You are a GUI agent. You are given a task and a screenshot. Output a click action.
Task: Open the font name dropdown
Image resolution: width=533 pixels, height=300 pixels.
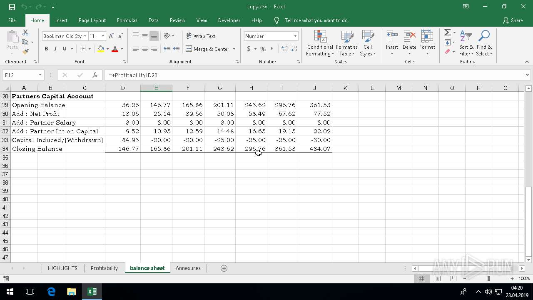[85, 36]
